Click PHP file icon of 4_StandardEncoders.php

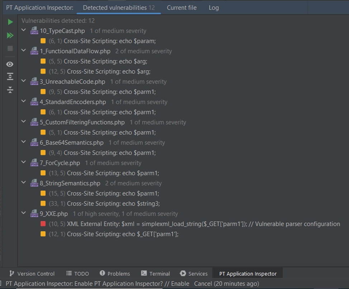pyautogui.click(x=34, y=102)
